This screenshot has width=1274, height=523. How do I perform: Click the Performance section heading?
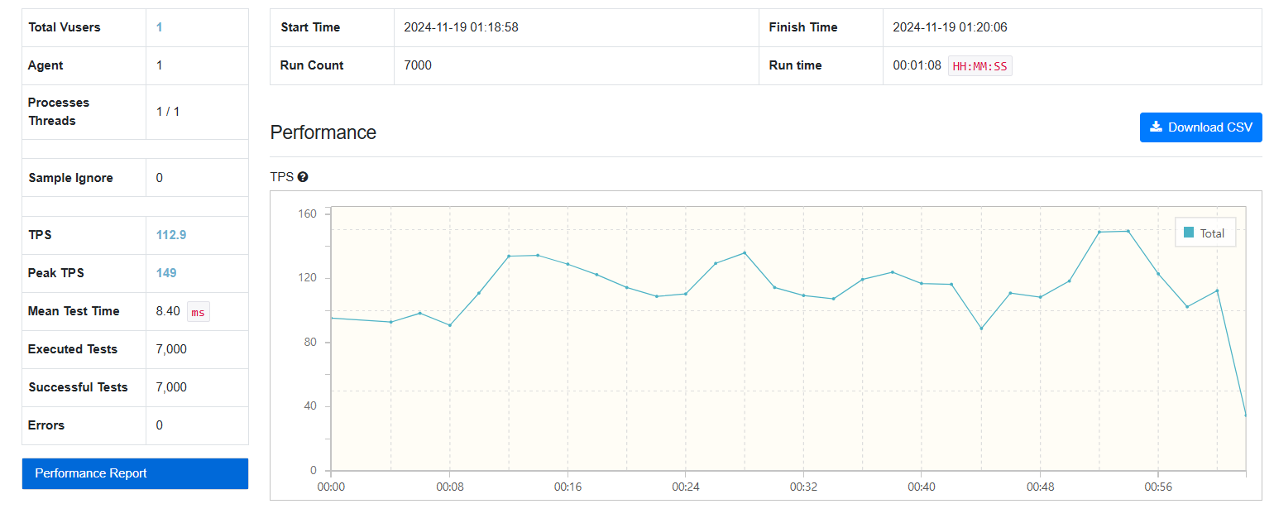tap(323, 132)
